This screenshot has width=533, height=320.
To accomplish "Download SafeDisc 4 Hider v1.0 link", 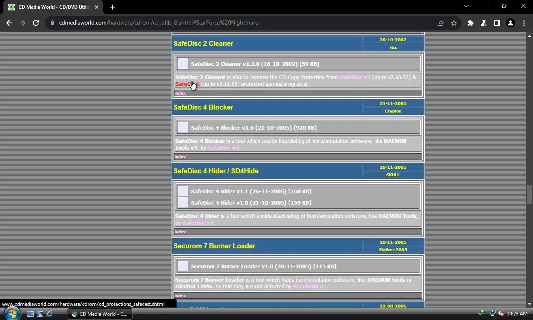I will [251, 202].
